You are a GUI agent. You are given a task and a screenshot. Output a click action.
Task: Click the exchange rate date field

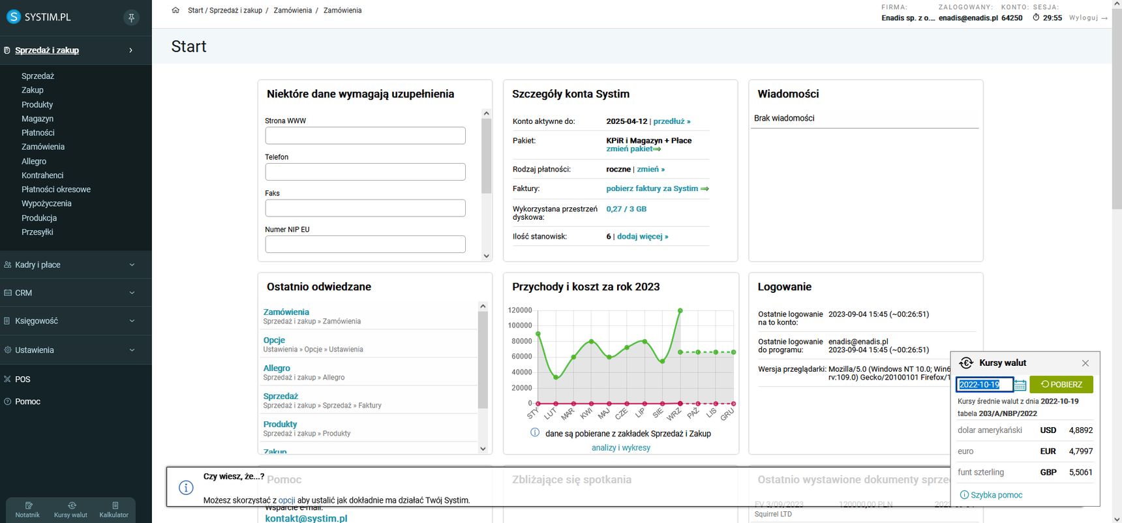(x=985, y=385)
